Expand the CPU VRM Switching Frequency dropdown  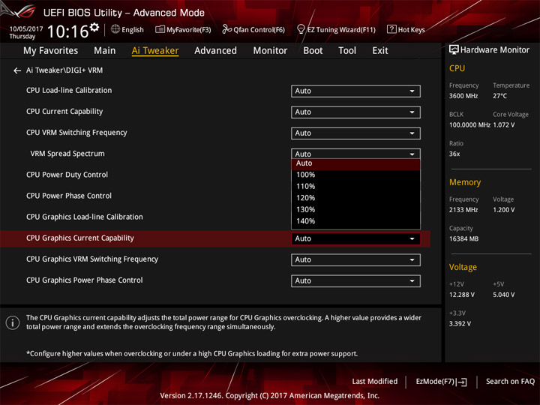point(355,133)
